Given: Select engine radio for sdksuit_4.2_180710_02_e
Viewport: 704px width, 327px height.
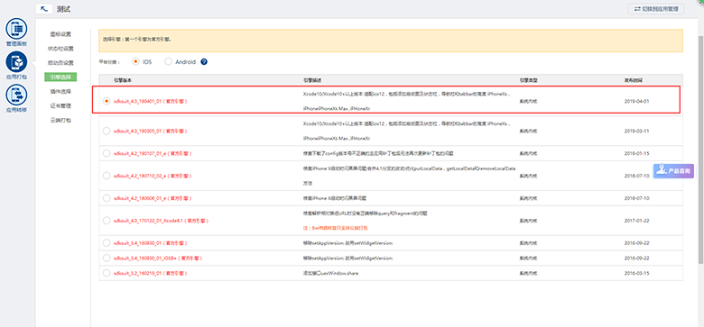Looking at the screenshot, I should coord(107,176).
